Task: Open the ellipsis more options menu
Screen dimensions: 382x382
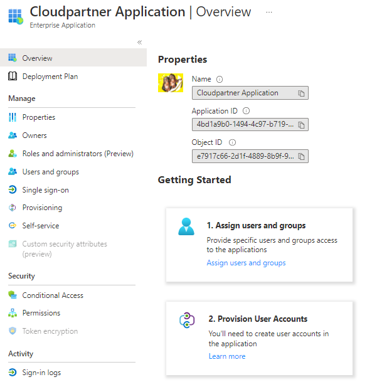Action: (269, 12)
